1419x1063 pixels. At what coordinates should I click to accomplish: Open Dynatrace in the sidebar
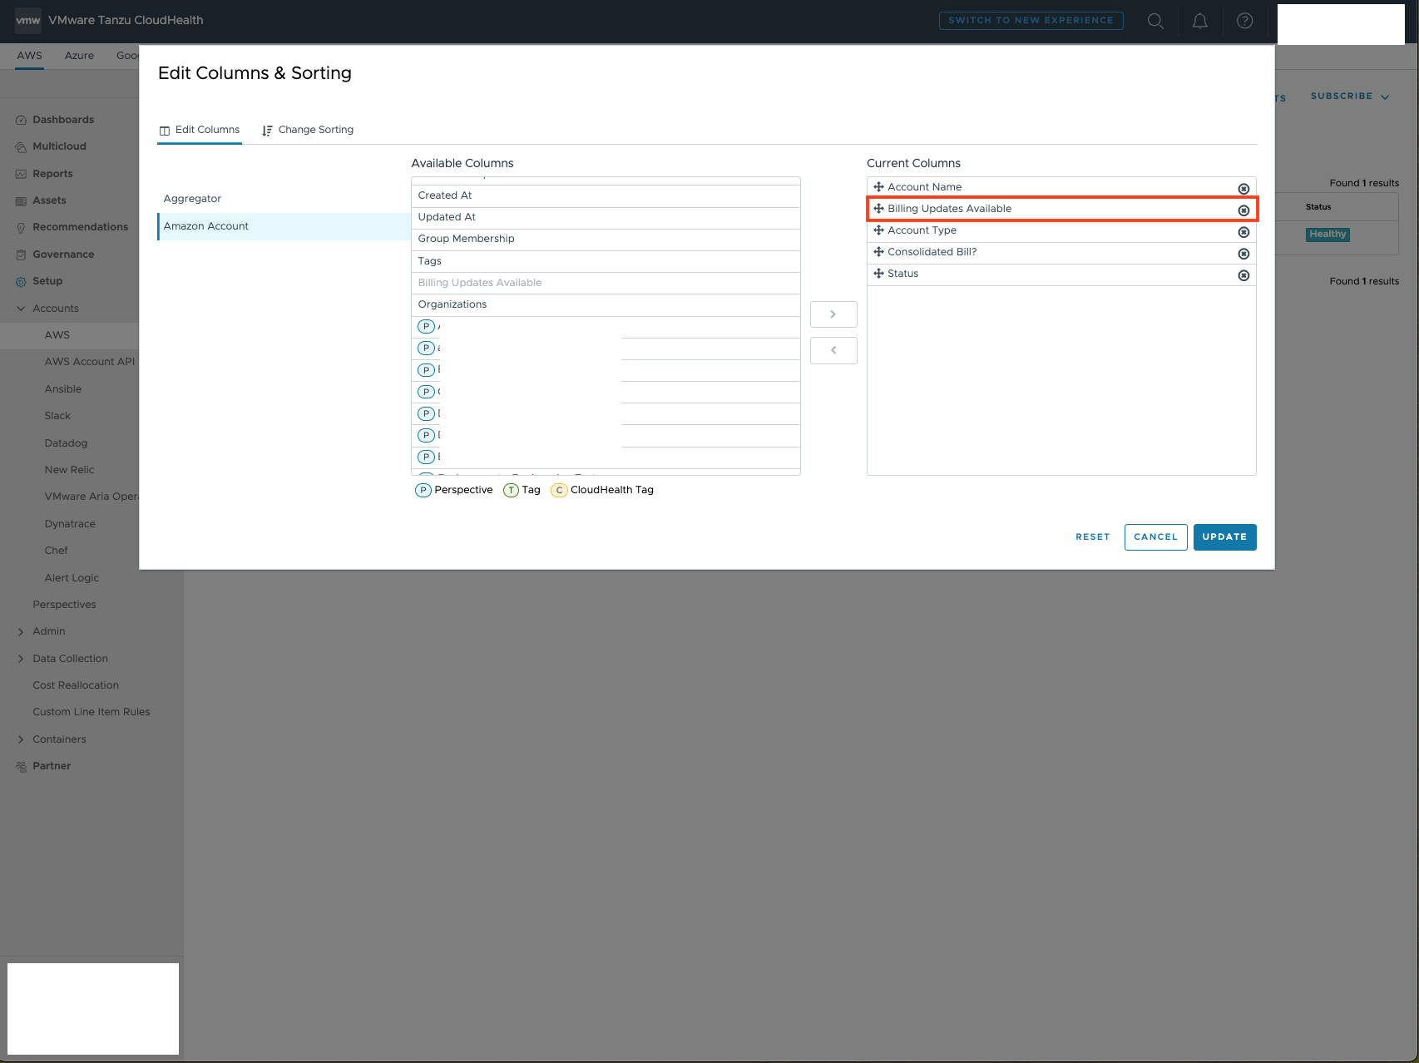[x=70, y=524]
